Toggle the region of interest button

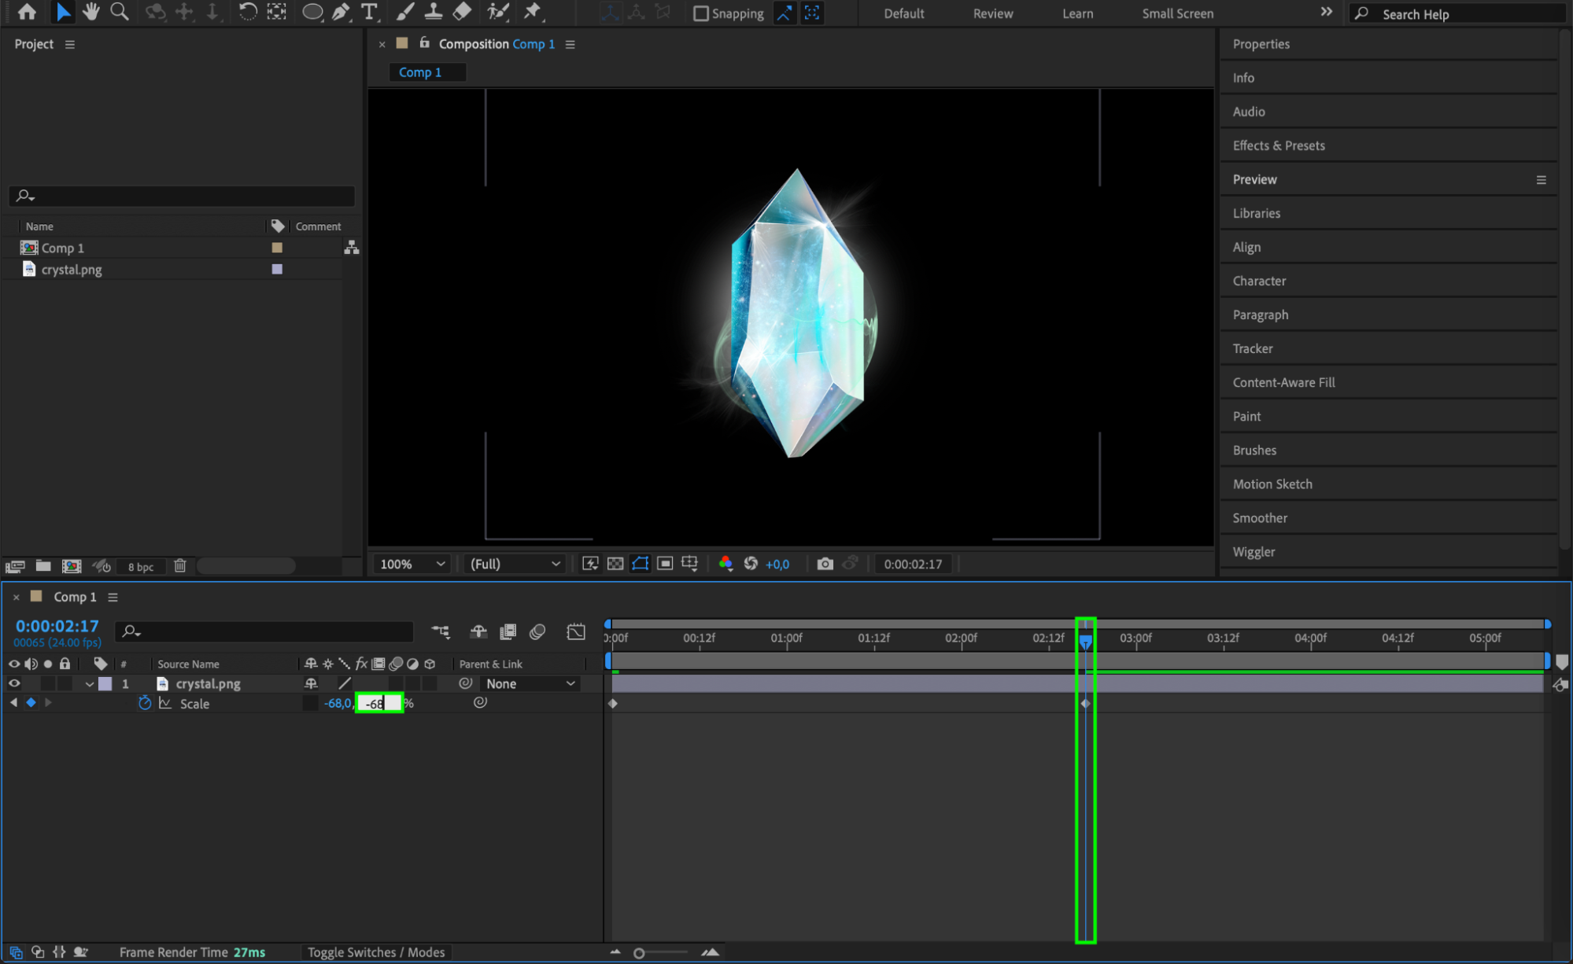point(665,564)
